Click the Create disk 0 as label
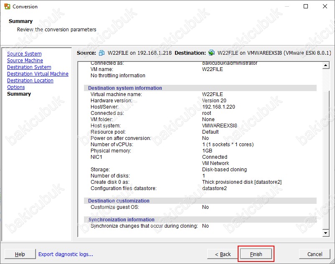The width and height of the screenshot is (335, 264). (110, 182)
